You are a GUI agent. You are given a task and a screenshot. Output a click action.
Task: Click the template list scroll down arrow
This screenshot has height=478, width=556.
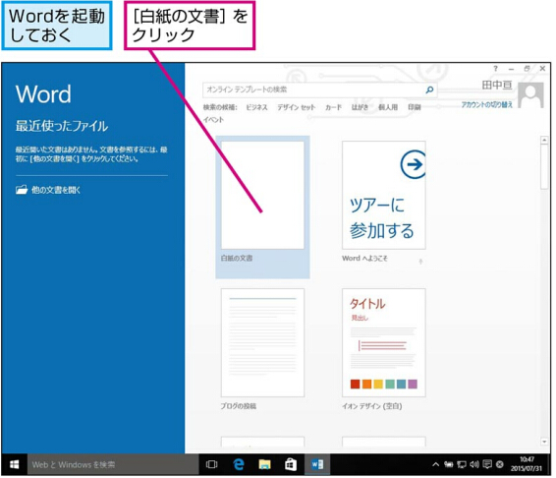(544, 442)
